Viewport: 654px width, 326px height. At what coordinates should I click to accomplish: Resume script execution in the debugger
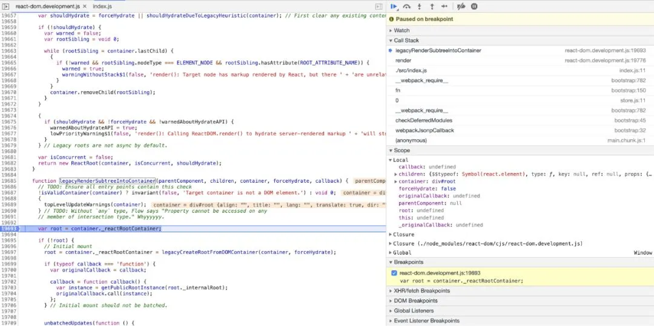click(x=394, y=6)
